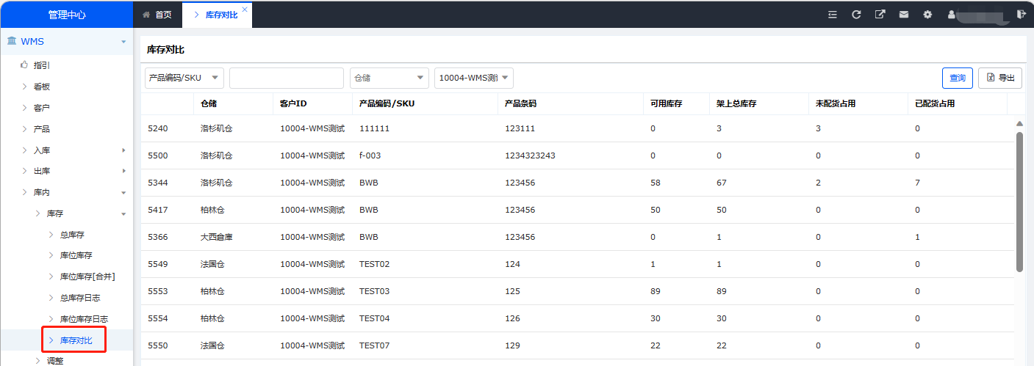Click the 产品编码/SKU column header
The height and width of the screenshot is (366, 1034).
point(387,103)
